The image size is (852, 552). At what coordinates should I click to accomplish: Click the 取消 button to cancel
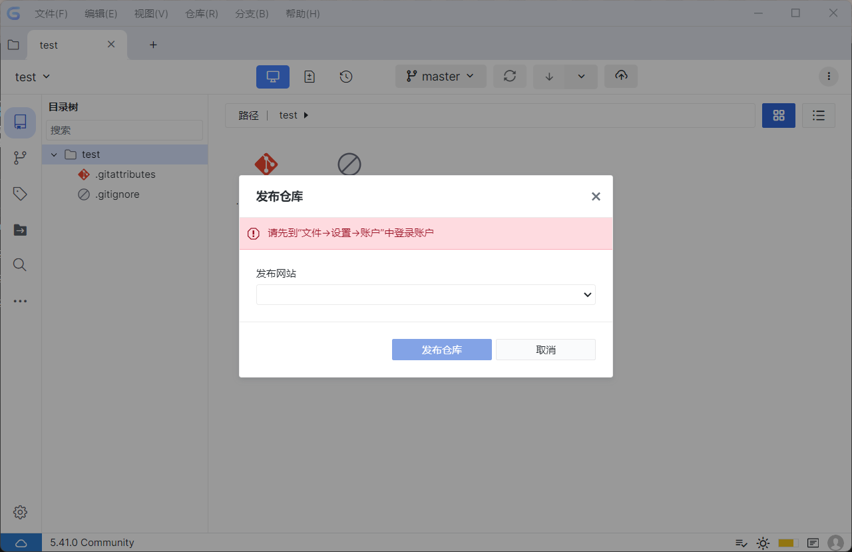coord(545,349)
